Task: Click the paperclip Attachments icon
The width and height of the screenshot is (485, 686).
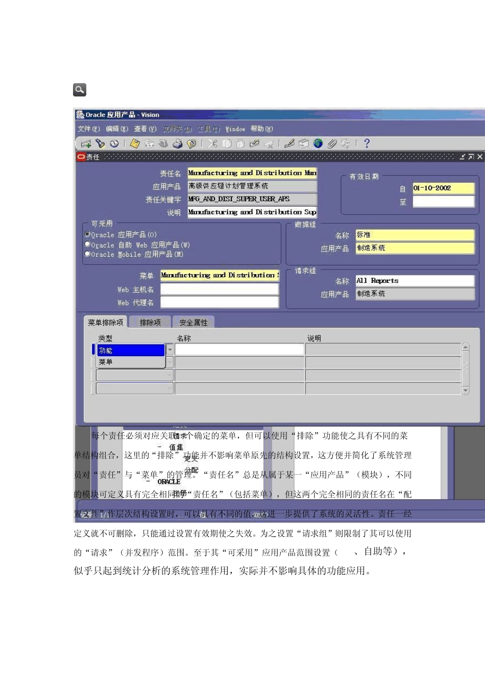Action: [332, 144]
